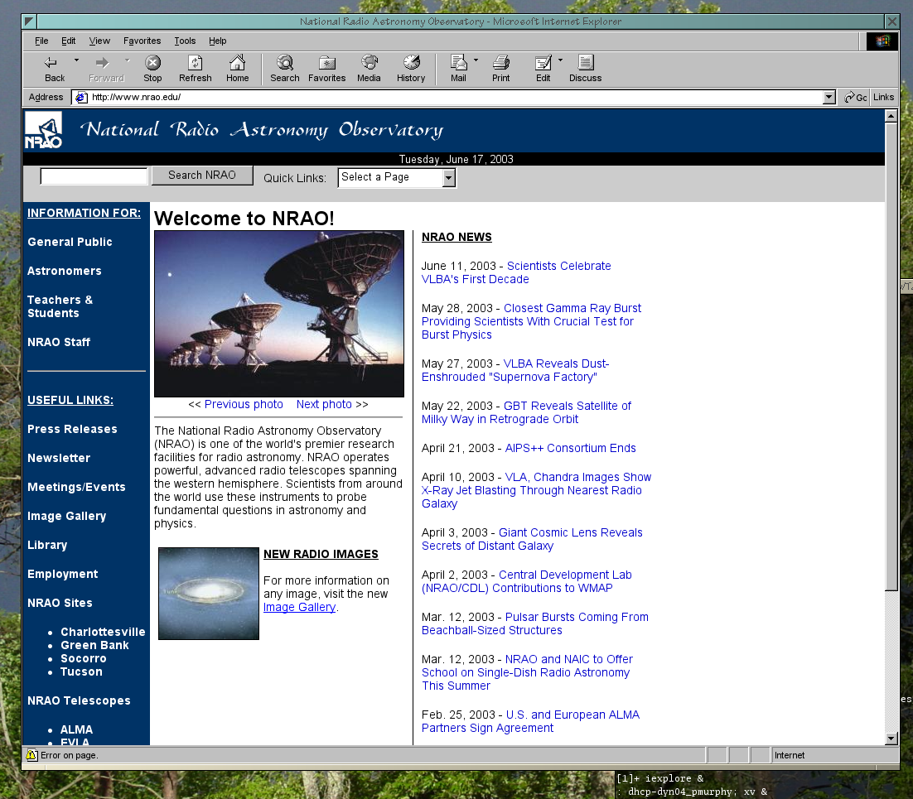Viewport: 913px width, 799px height.
Task: Open the Image Gallery link in text
Action: (x=299, y=607)
